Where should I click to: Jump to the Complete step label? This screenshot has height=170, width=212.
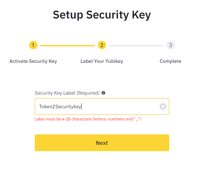point(170,61)
